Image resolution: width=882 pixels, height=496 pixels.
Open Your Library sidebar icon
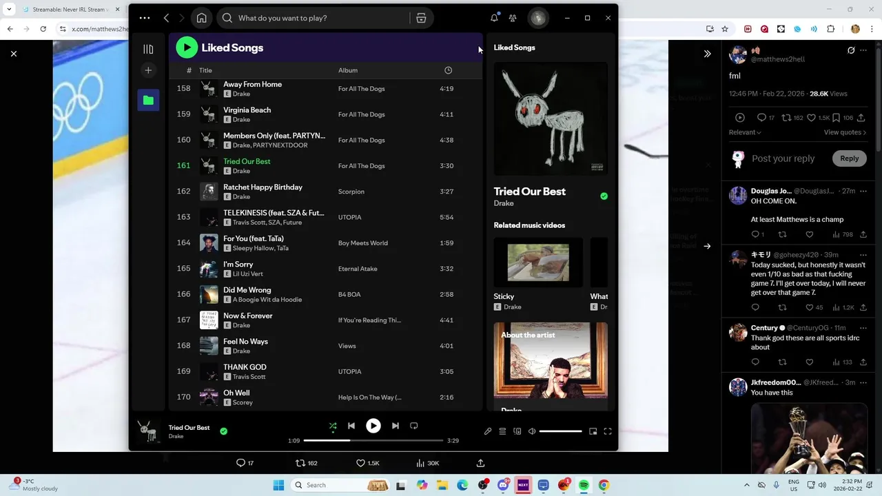tap(148, 49)
